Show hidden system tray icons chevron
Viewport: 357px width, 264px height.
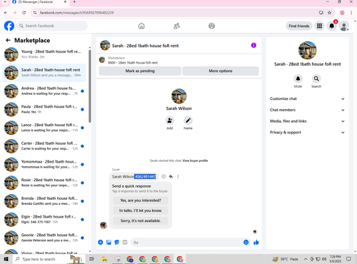(x=306, y=259)
